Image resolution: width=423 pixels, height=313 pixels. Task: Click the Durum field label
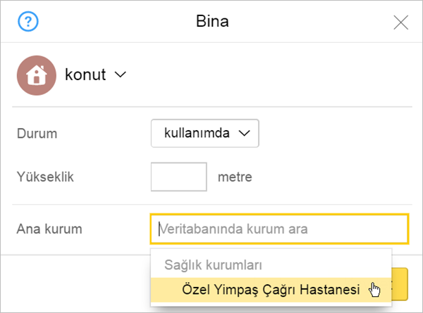click(37, 134)
